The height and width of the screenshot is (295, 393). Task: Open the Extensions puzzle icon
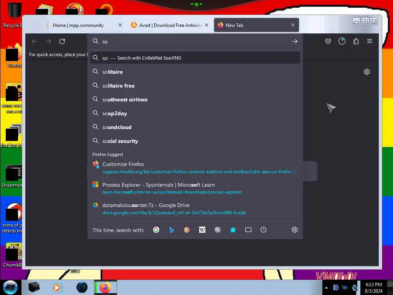(356, 41)
